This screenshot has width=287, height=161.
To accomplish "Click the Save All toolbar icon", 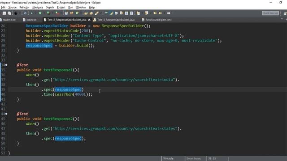I will (x=9, y=13).
